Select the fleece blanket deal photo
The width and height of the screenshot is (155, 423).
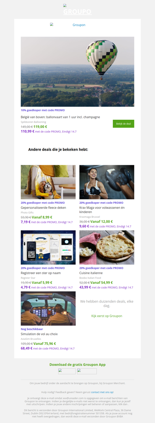48,182
